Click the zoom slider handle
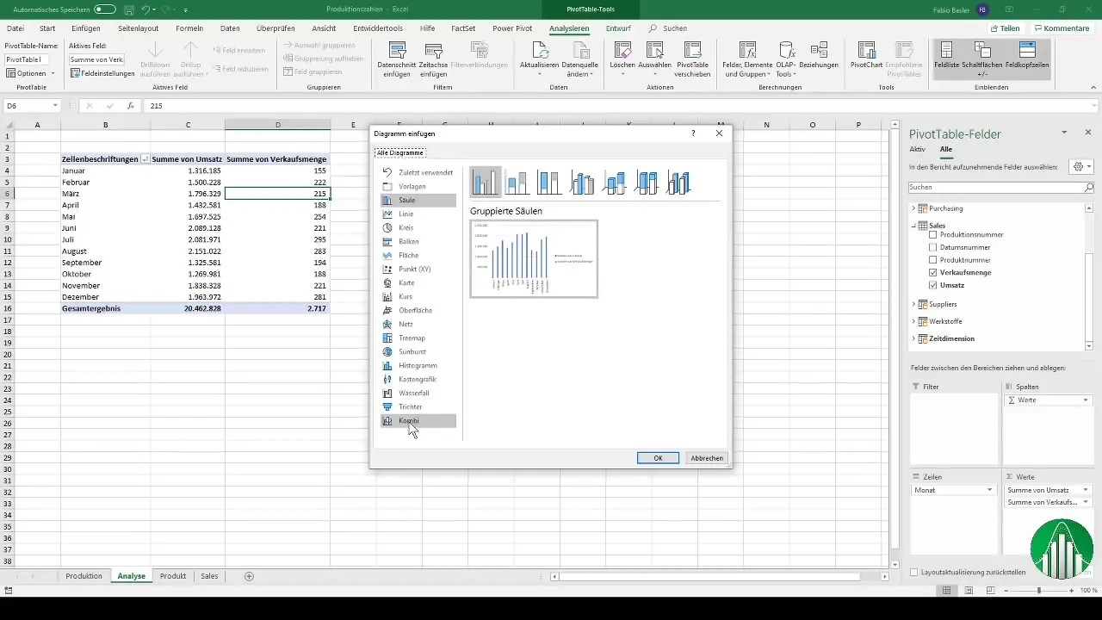Viewport: 1102px width, 620px height. 1038,590
